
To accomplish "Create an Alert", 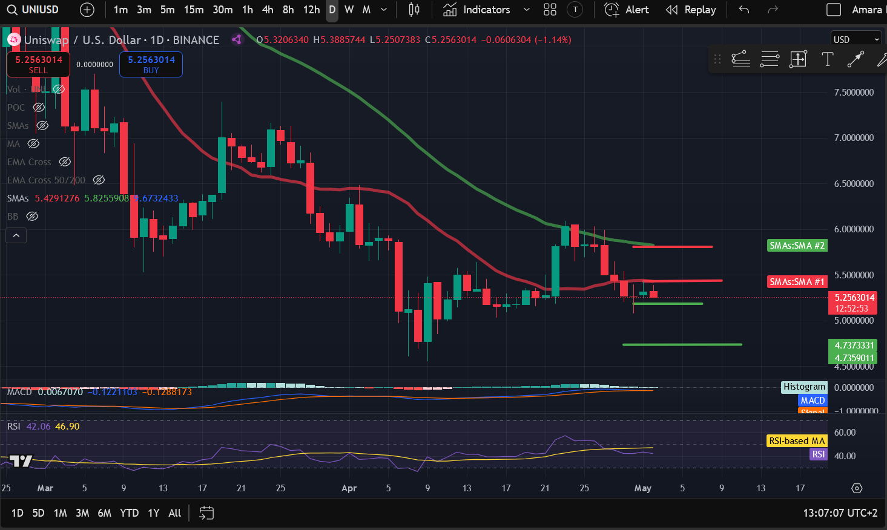I will (x=627, y=10).
